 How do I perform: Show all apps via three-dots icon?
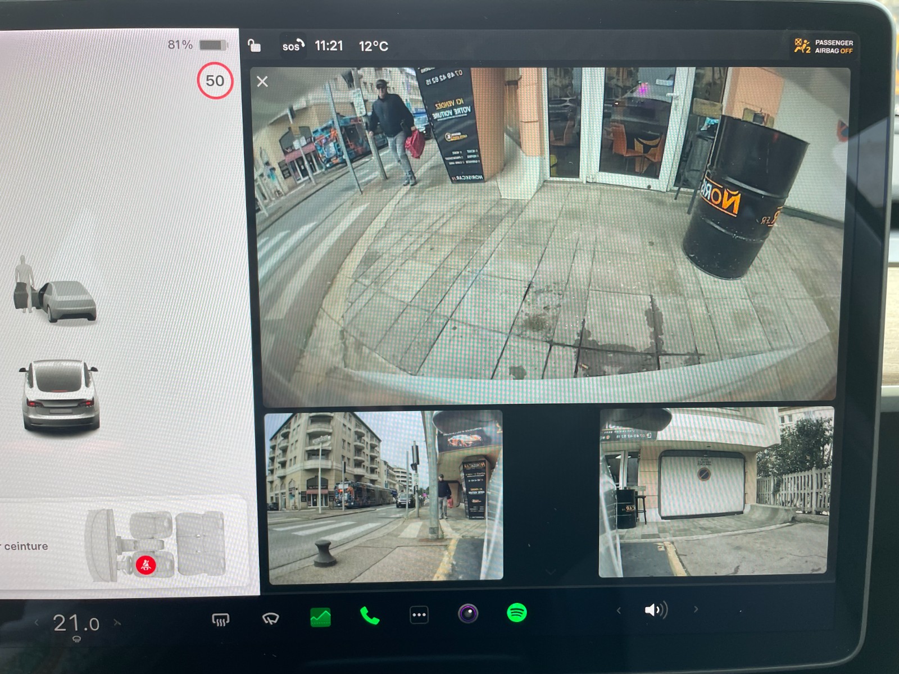click(x=419, y=615)
